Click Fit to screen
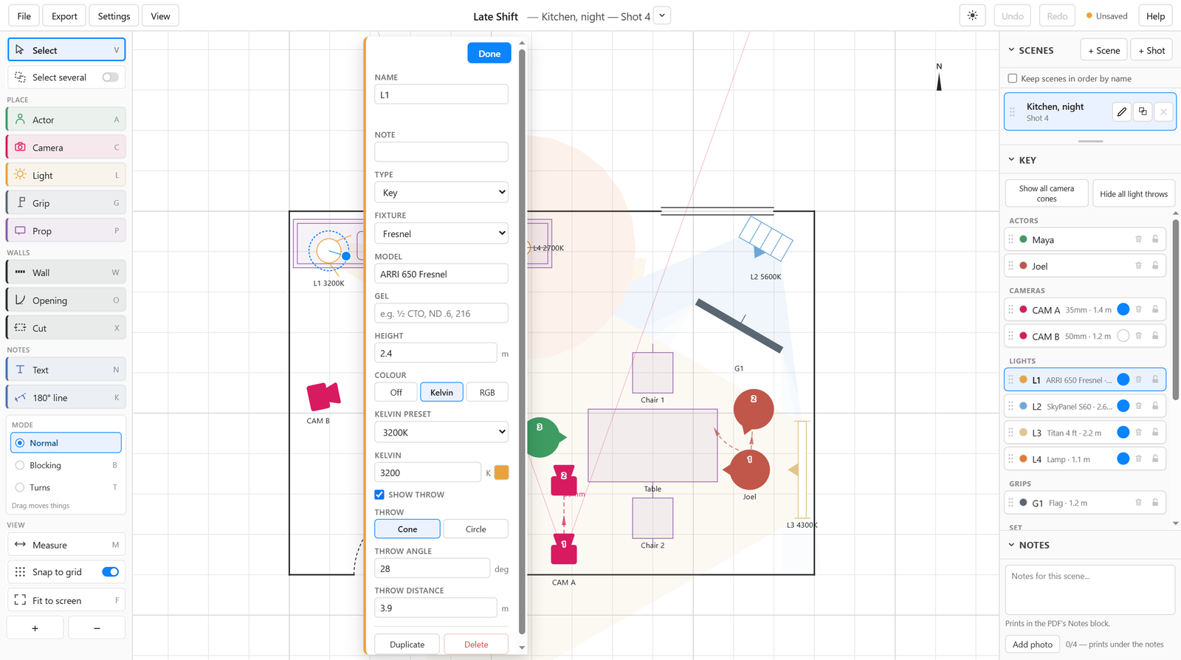This screenshot has width=1181, height=660. pyautogui.click(x=66, y=600)
